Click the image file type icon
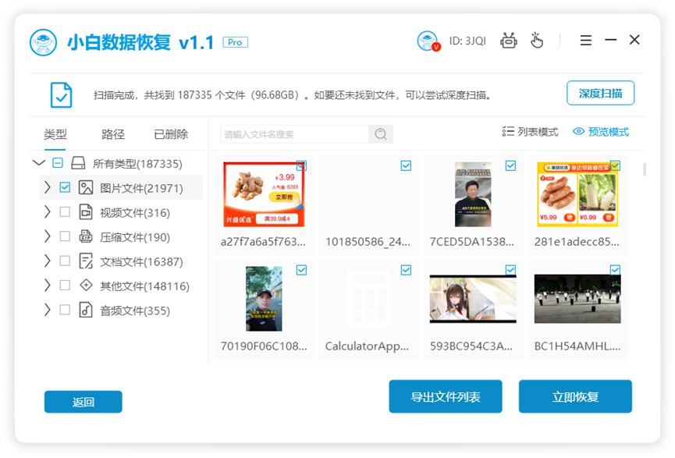This screenshot has width=675, height=458. click(x=86, y=188)
